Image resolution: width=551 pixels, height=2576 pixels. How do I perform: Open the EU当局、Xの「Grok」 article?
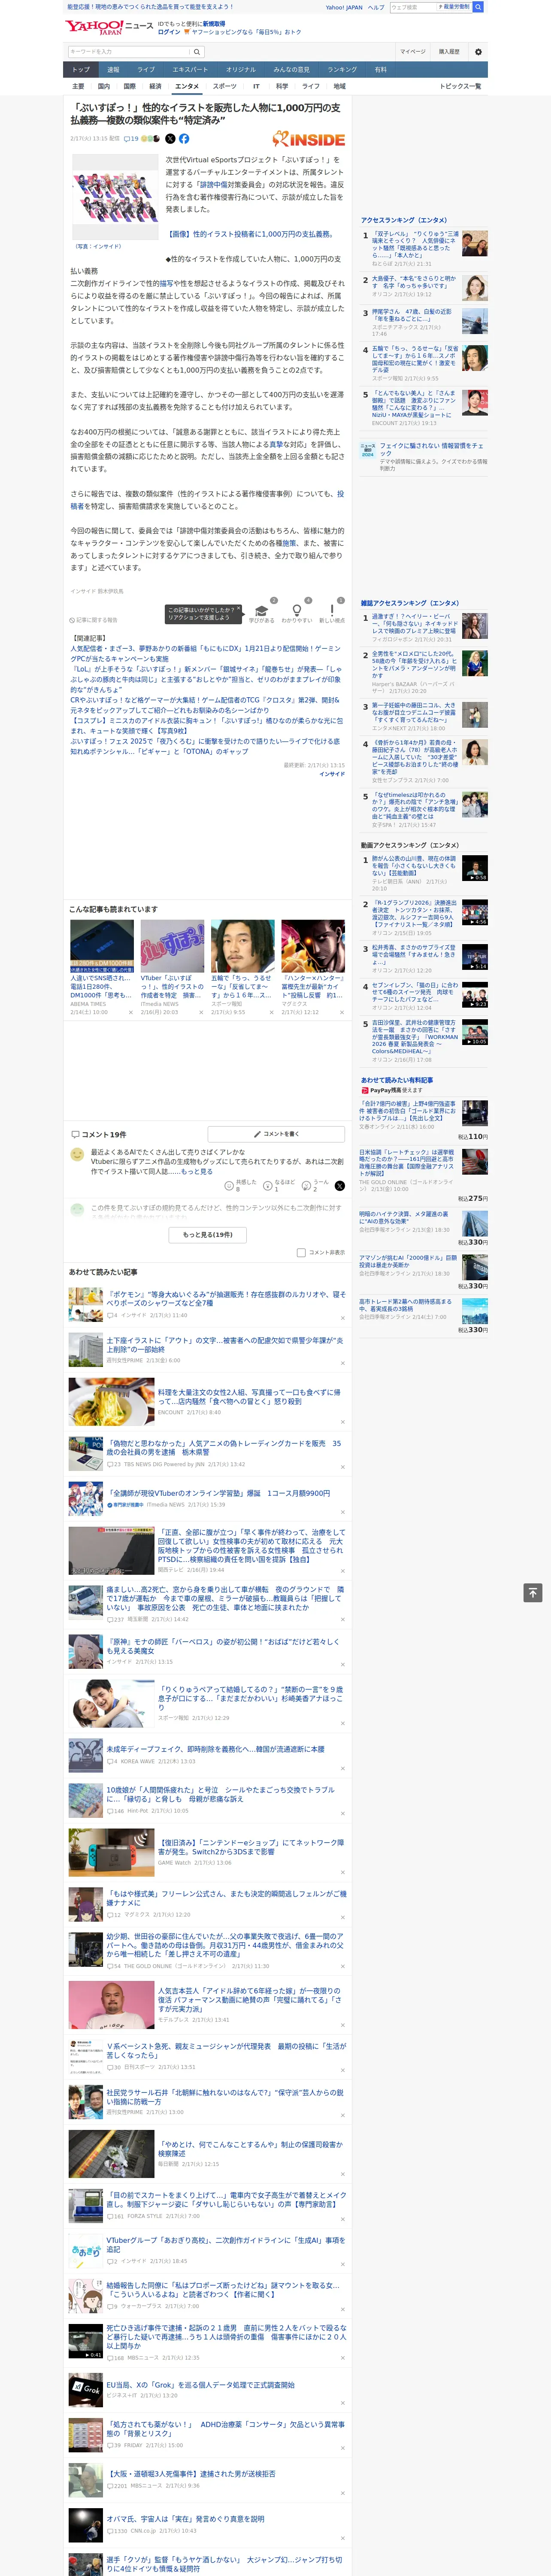[x=201, y=2384]
